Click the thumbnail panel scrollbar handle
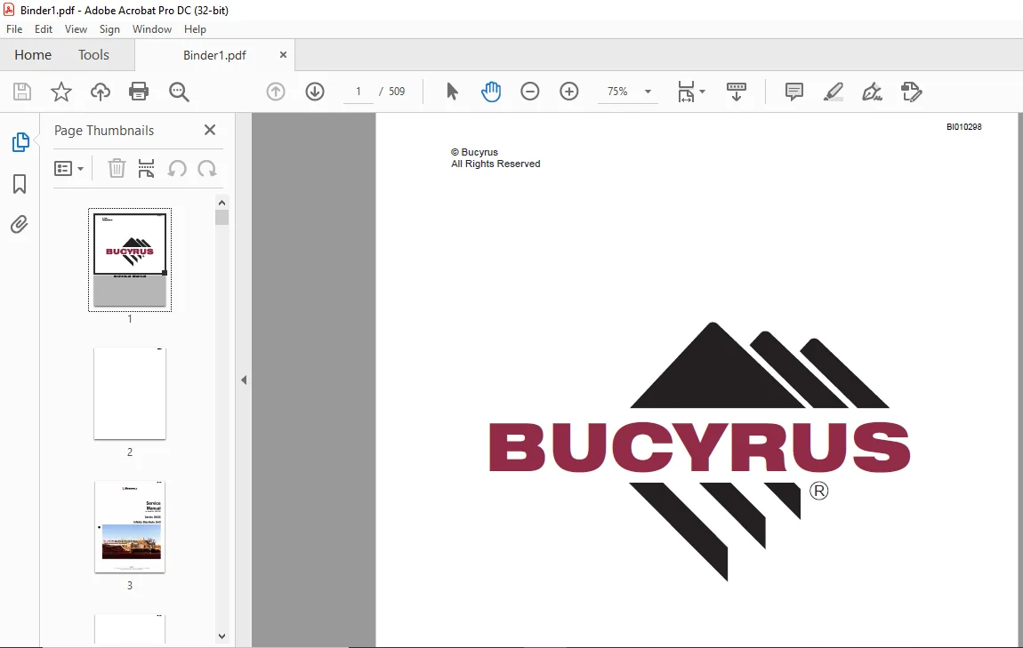 tap(222, 217)
